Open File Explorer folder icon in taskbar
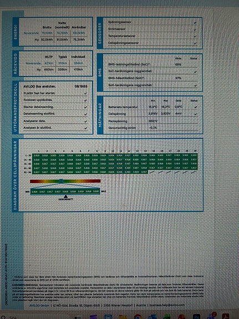The height and width of the screenshot is (319, 239). [x=123, y=317]
